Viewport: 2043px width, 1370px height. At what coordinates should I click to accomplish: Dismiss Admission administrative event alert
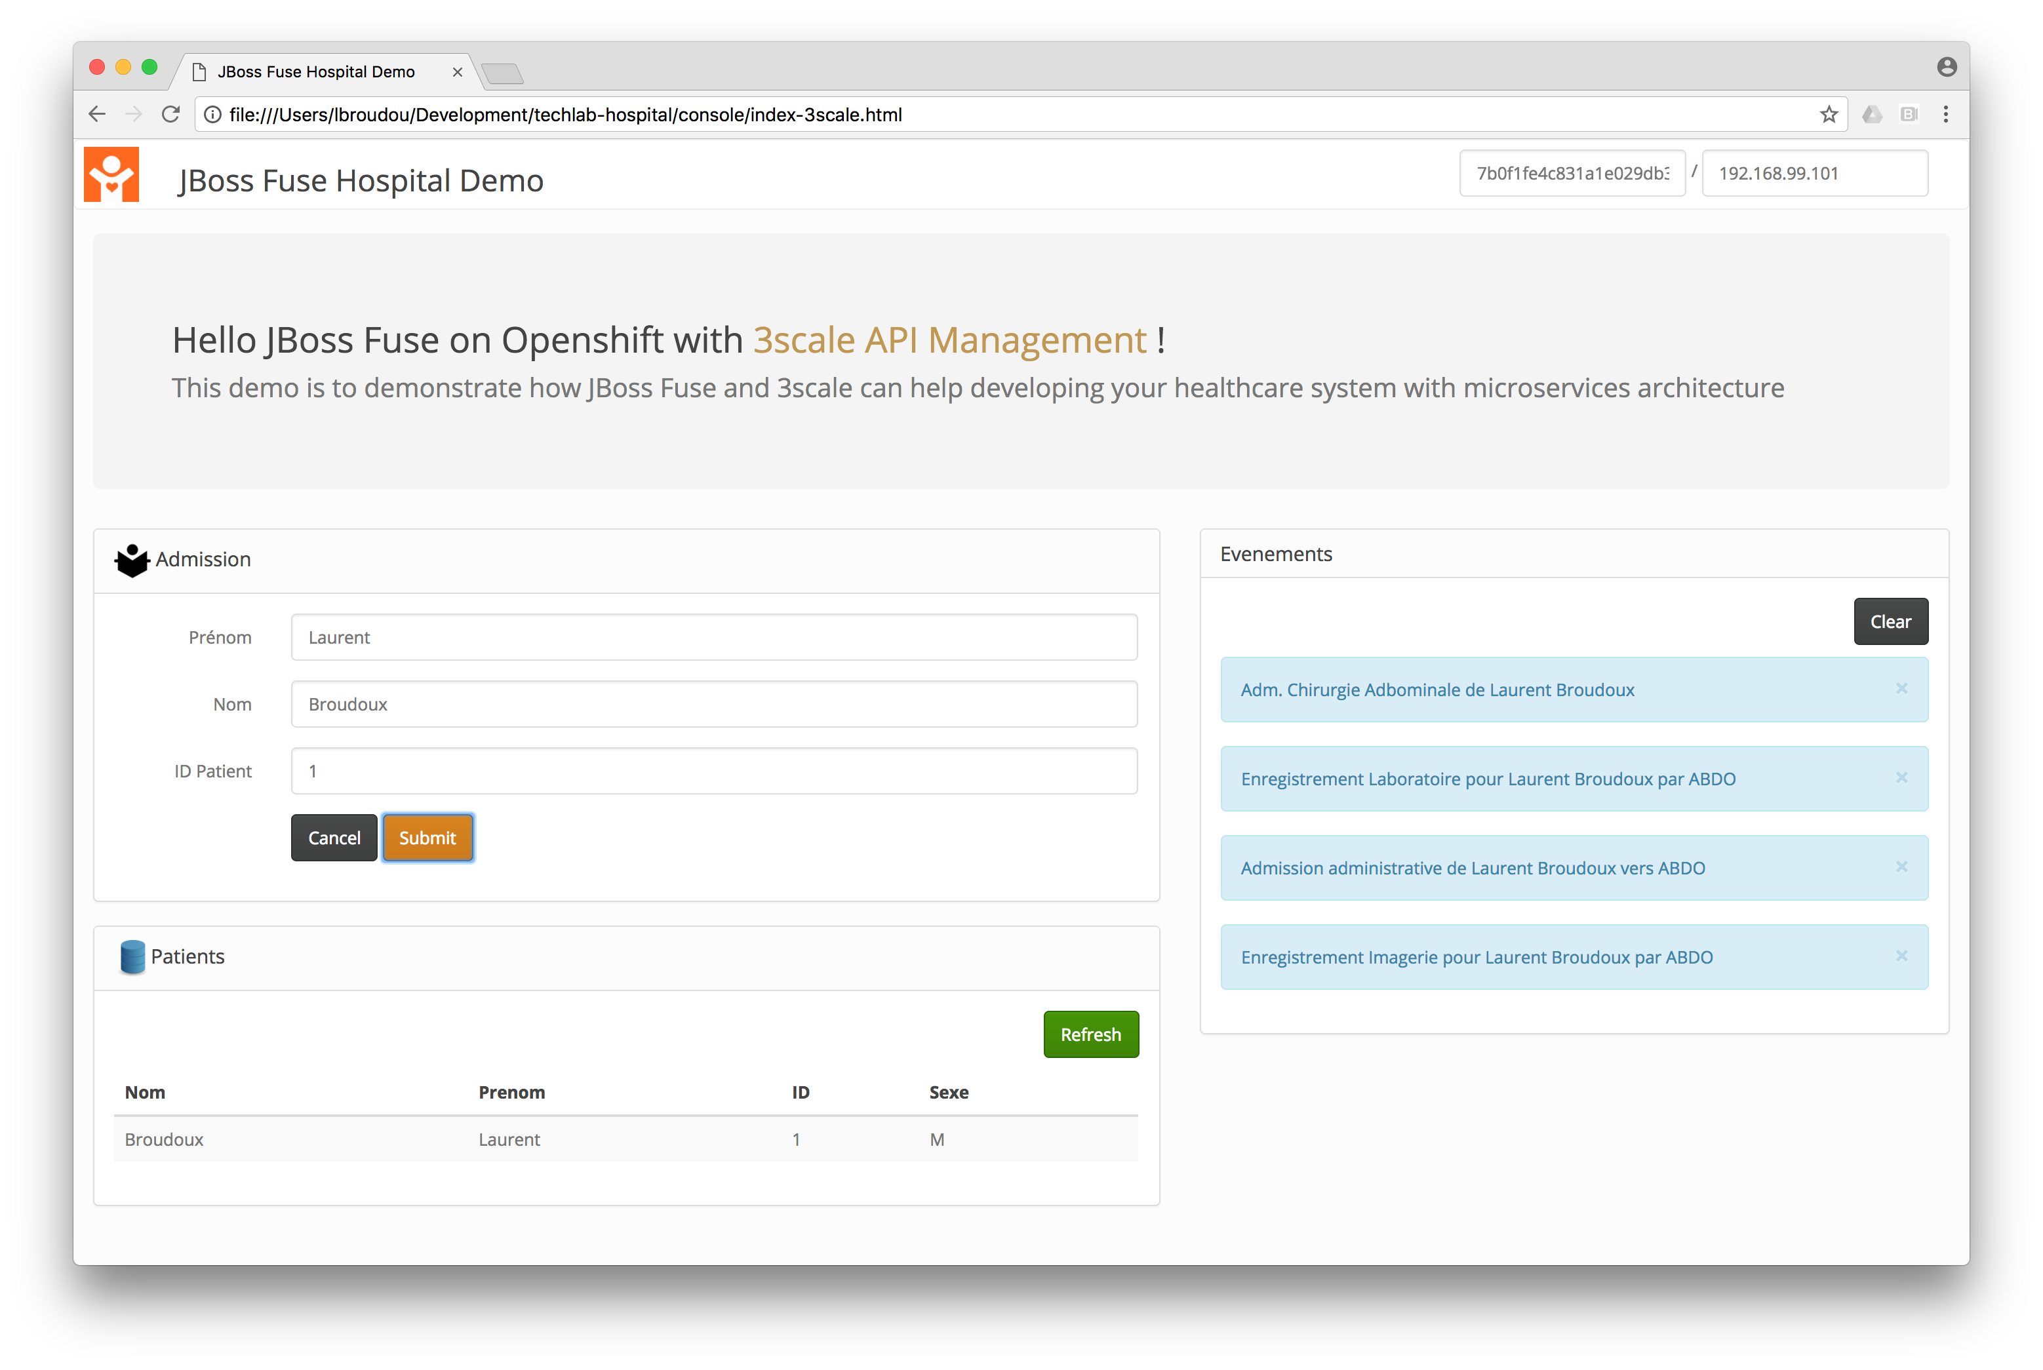click(1901, 867)
